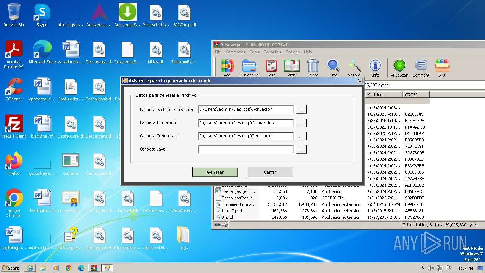Select the CCleaner desktop shortcut
Image resolution: width=485 pixels, height=273 pixels.
(14, 89)
